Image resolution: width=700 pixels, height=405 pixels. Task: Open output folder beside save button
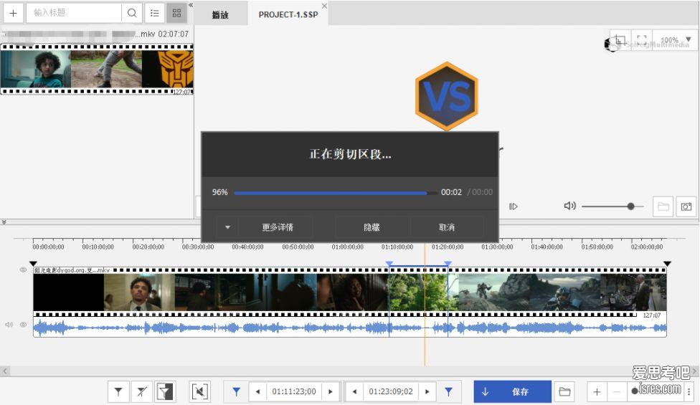tap(564, 391)
